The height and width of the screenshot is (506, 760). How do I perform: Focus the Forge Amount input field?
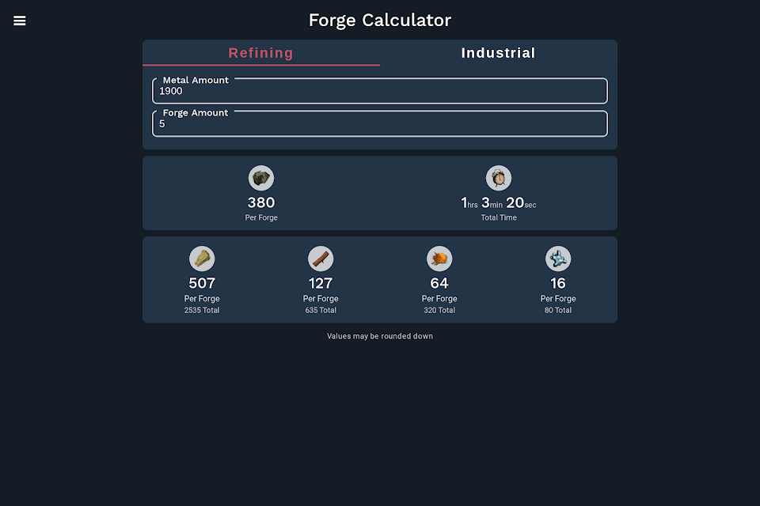tap(380, 123)
